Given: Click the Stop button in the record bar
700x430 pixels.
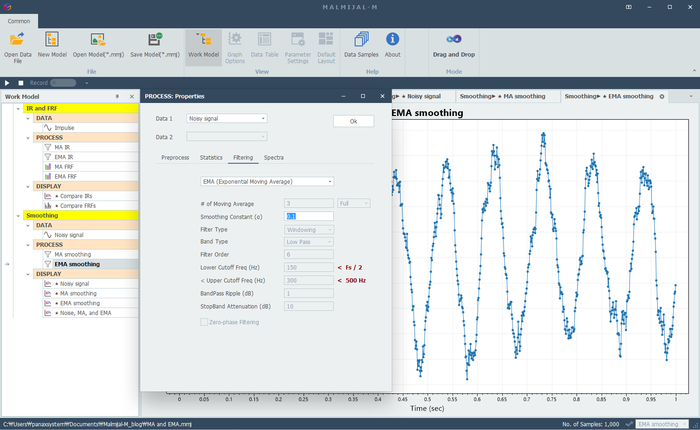Looking at the screenshot, I should coord(21,83).
